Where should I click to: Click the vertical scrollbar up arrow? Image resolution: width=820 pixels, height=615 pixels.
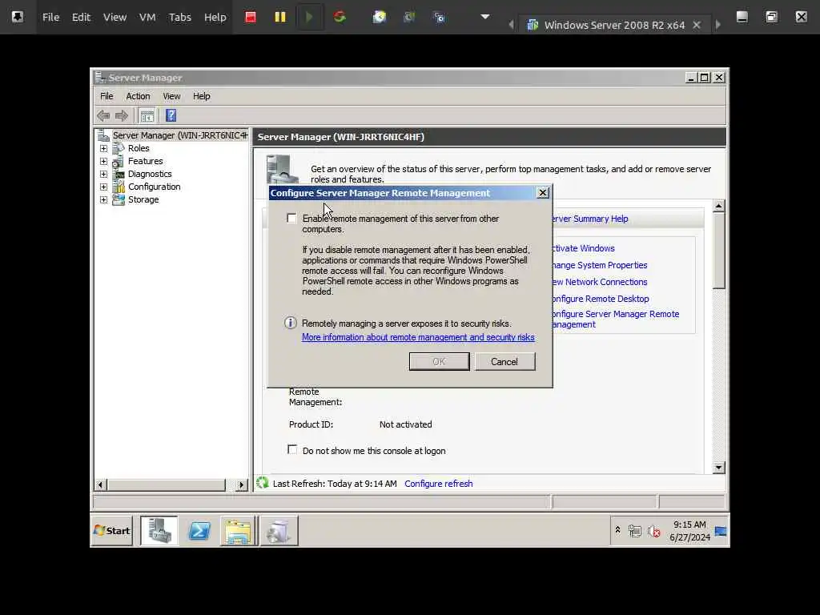pyautogui.click(x=719, y=206)
